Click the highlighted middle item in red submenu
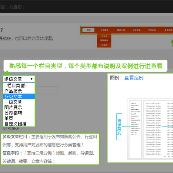173x173 pixels. (104, 41)
